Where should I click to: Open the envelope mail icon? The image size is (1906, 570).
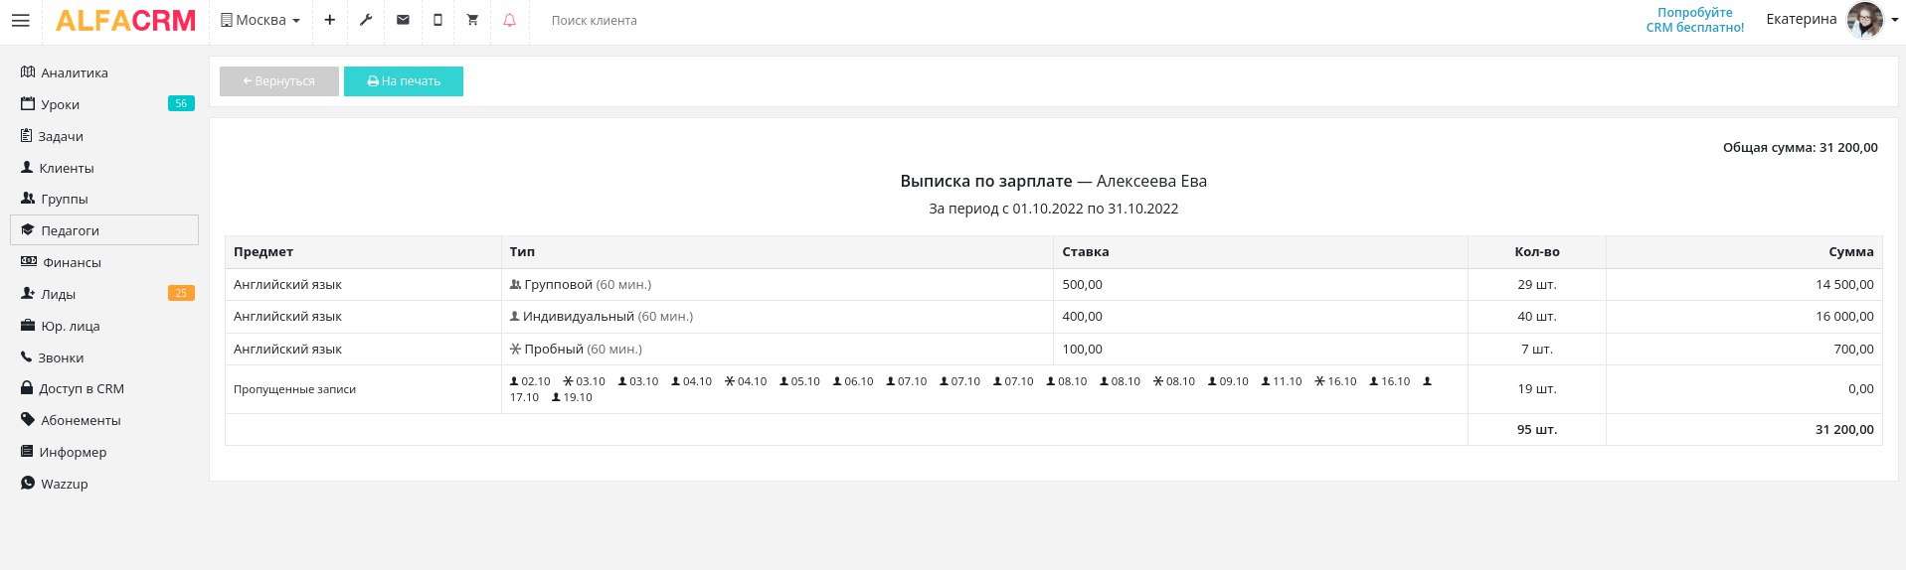click(403, 20)
